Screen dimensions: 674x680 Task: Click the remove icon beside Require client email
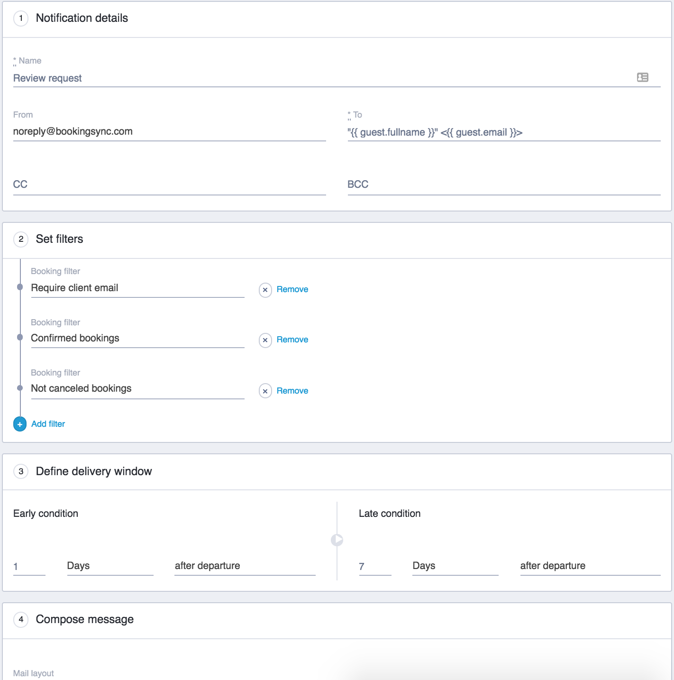click(265, 290)
